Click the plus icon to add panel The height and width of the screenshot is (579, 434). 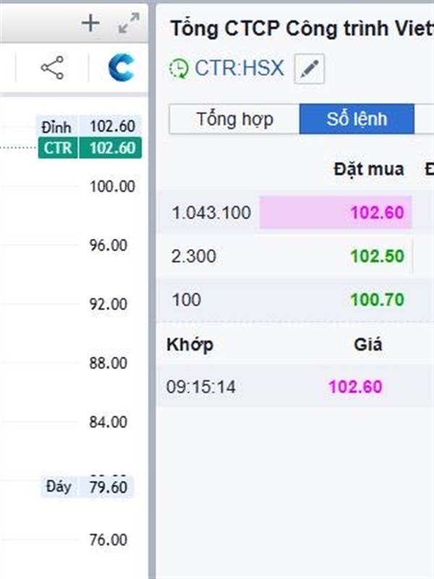click(x=90, y=24)
